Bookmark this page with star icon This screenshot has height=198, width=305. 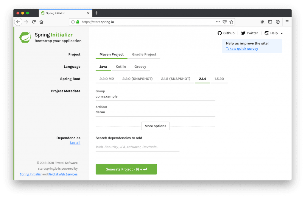pos(231,22)
